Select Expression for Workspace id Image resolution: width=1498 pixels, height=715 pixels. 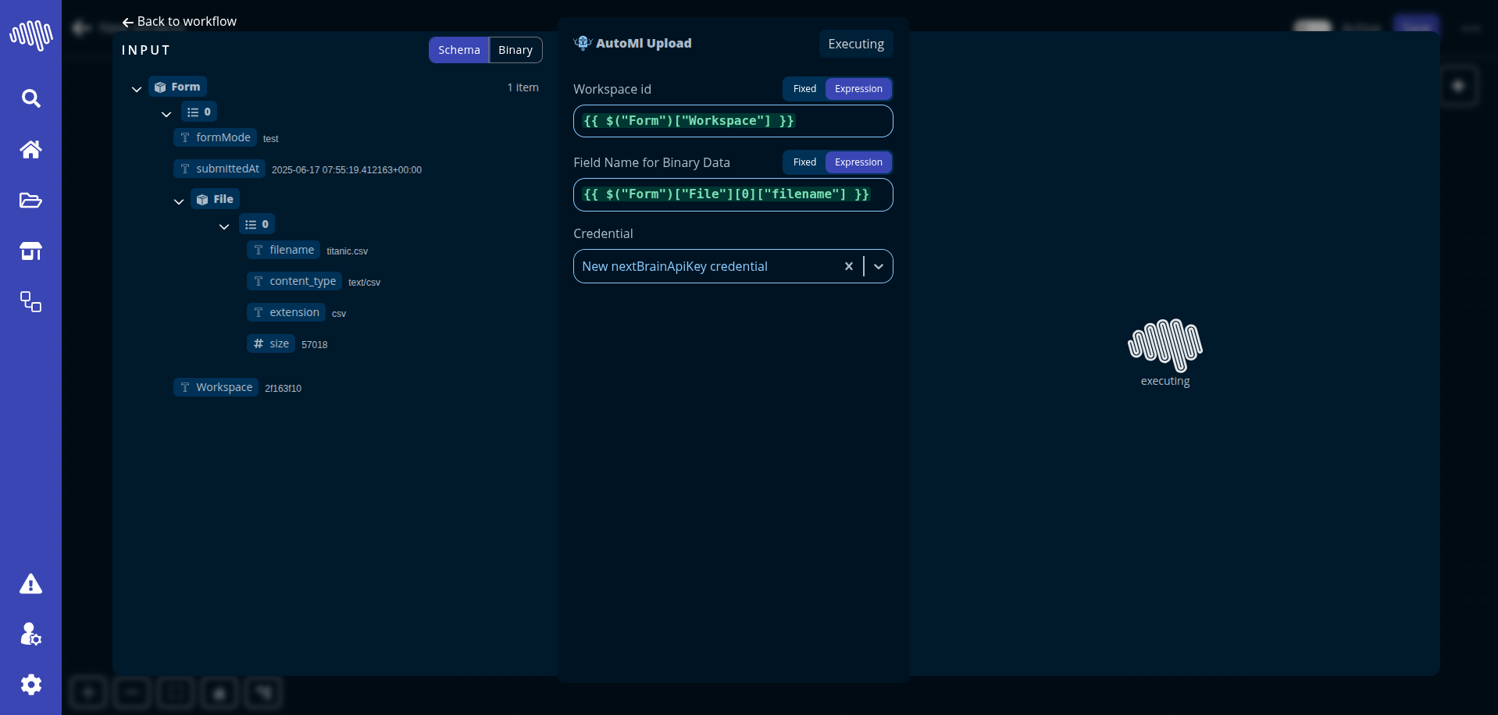[858, 89]
